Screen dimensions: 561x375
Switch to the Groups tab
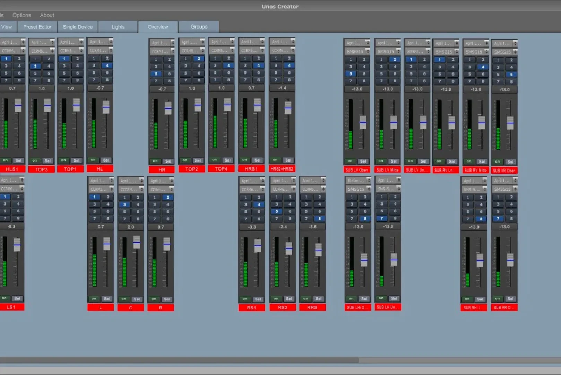(199, 27)
